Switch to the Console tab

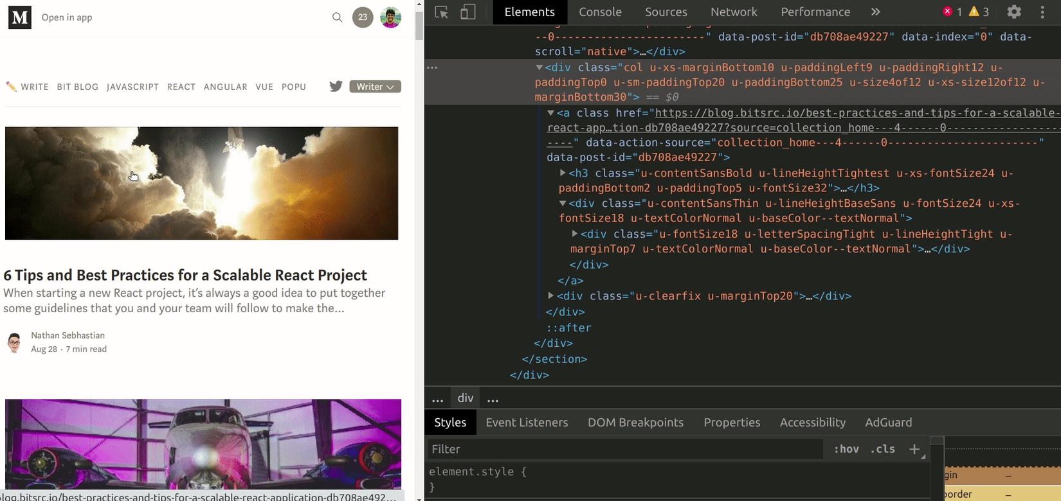coord(600,12)
